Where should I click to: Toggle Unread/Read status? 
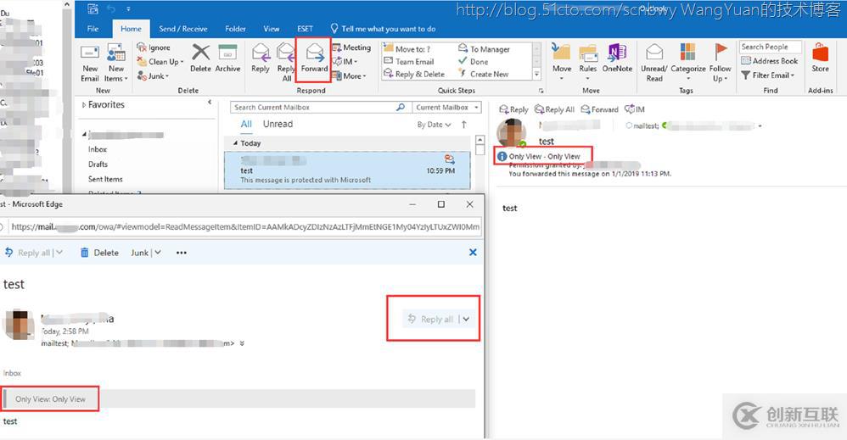[654, 63]
